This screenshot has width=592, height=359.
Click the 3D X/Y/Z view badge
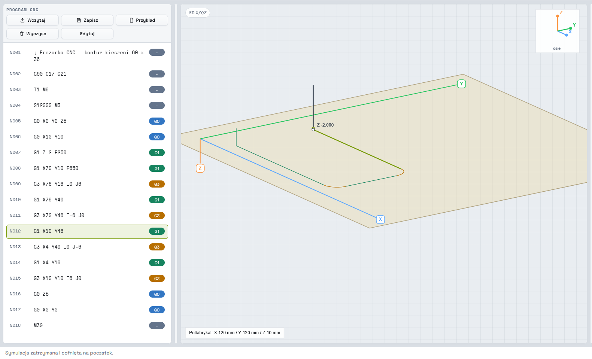coord(198,13)
